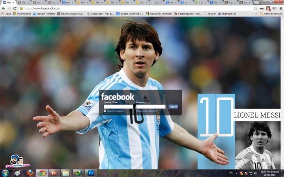This screenshot has height=177, width=284.
Task: Click the S extension icon with red badge
Action: [268, 8]
